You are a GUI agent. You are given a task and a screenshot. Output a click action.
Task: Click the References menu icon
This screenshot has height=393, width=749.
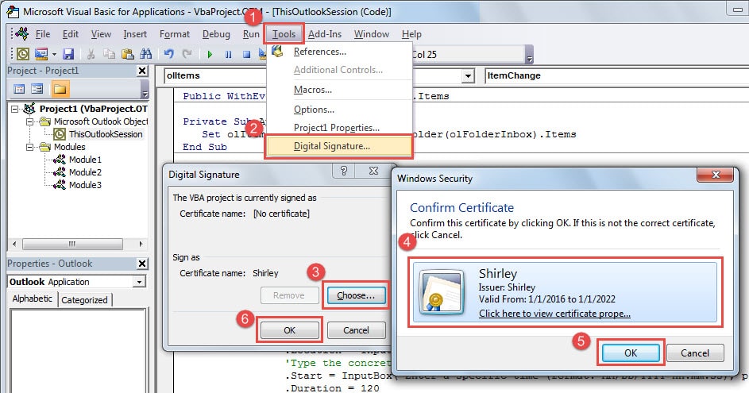coord(277,51)
